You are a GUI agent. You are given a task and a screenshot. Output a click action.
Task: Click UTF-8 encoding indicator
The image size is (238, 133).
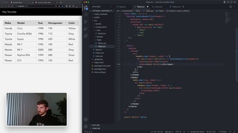click(178, 132)
